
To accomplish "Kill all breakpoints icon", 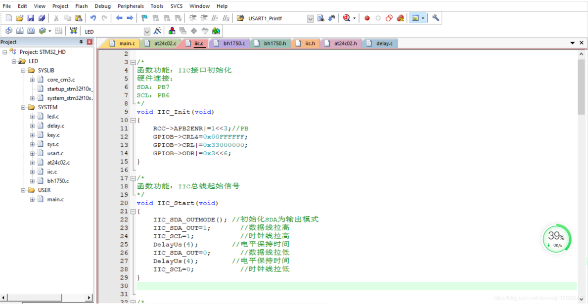I will click(400, 18).
